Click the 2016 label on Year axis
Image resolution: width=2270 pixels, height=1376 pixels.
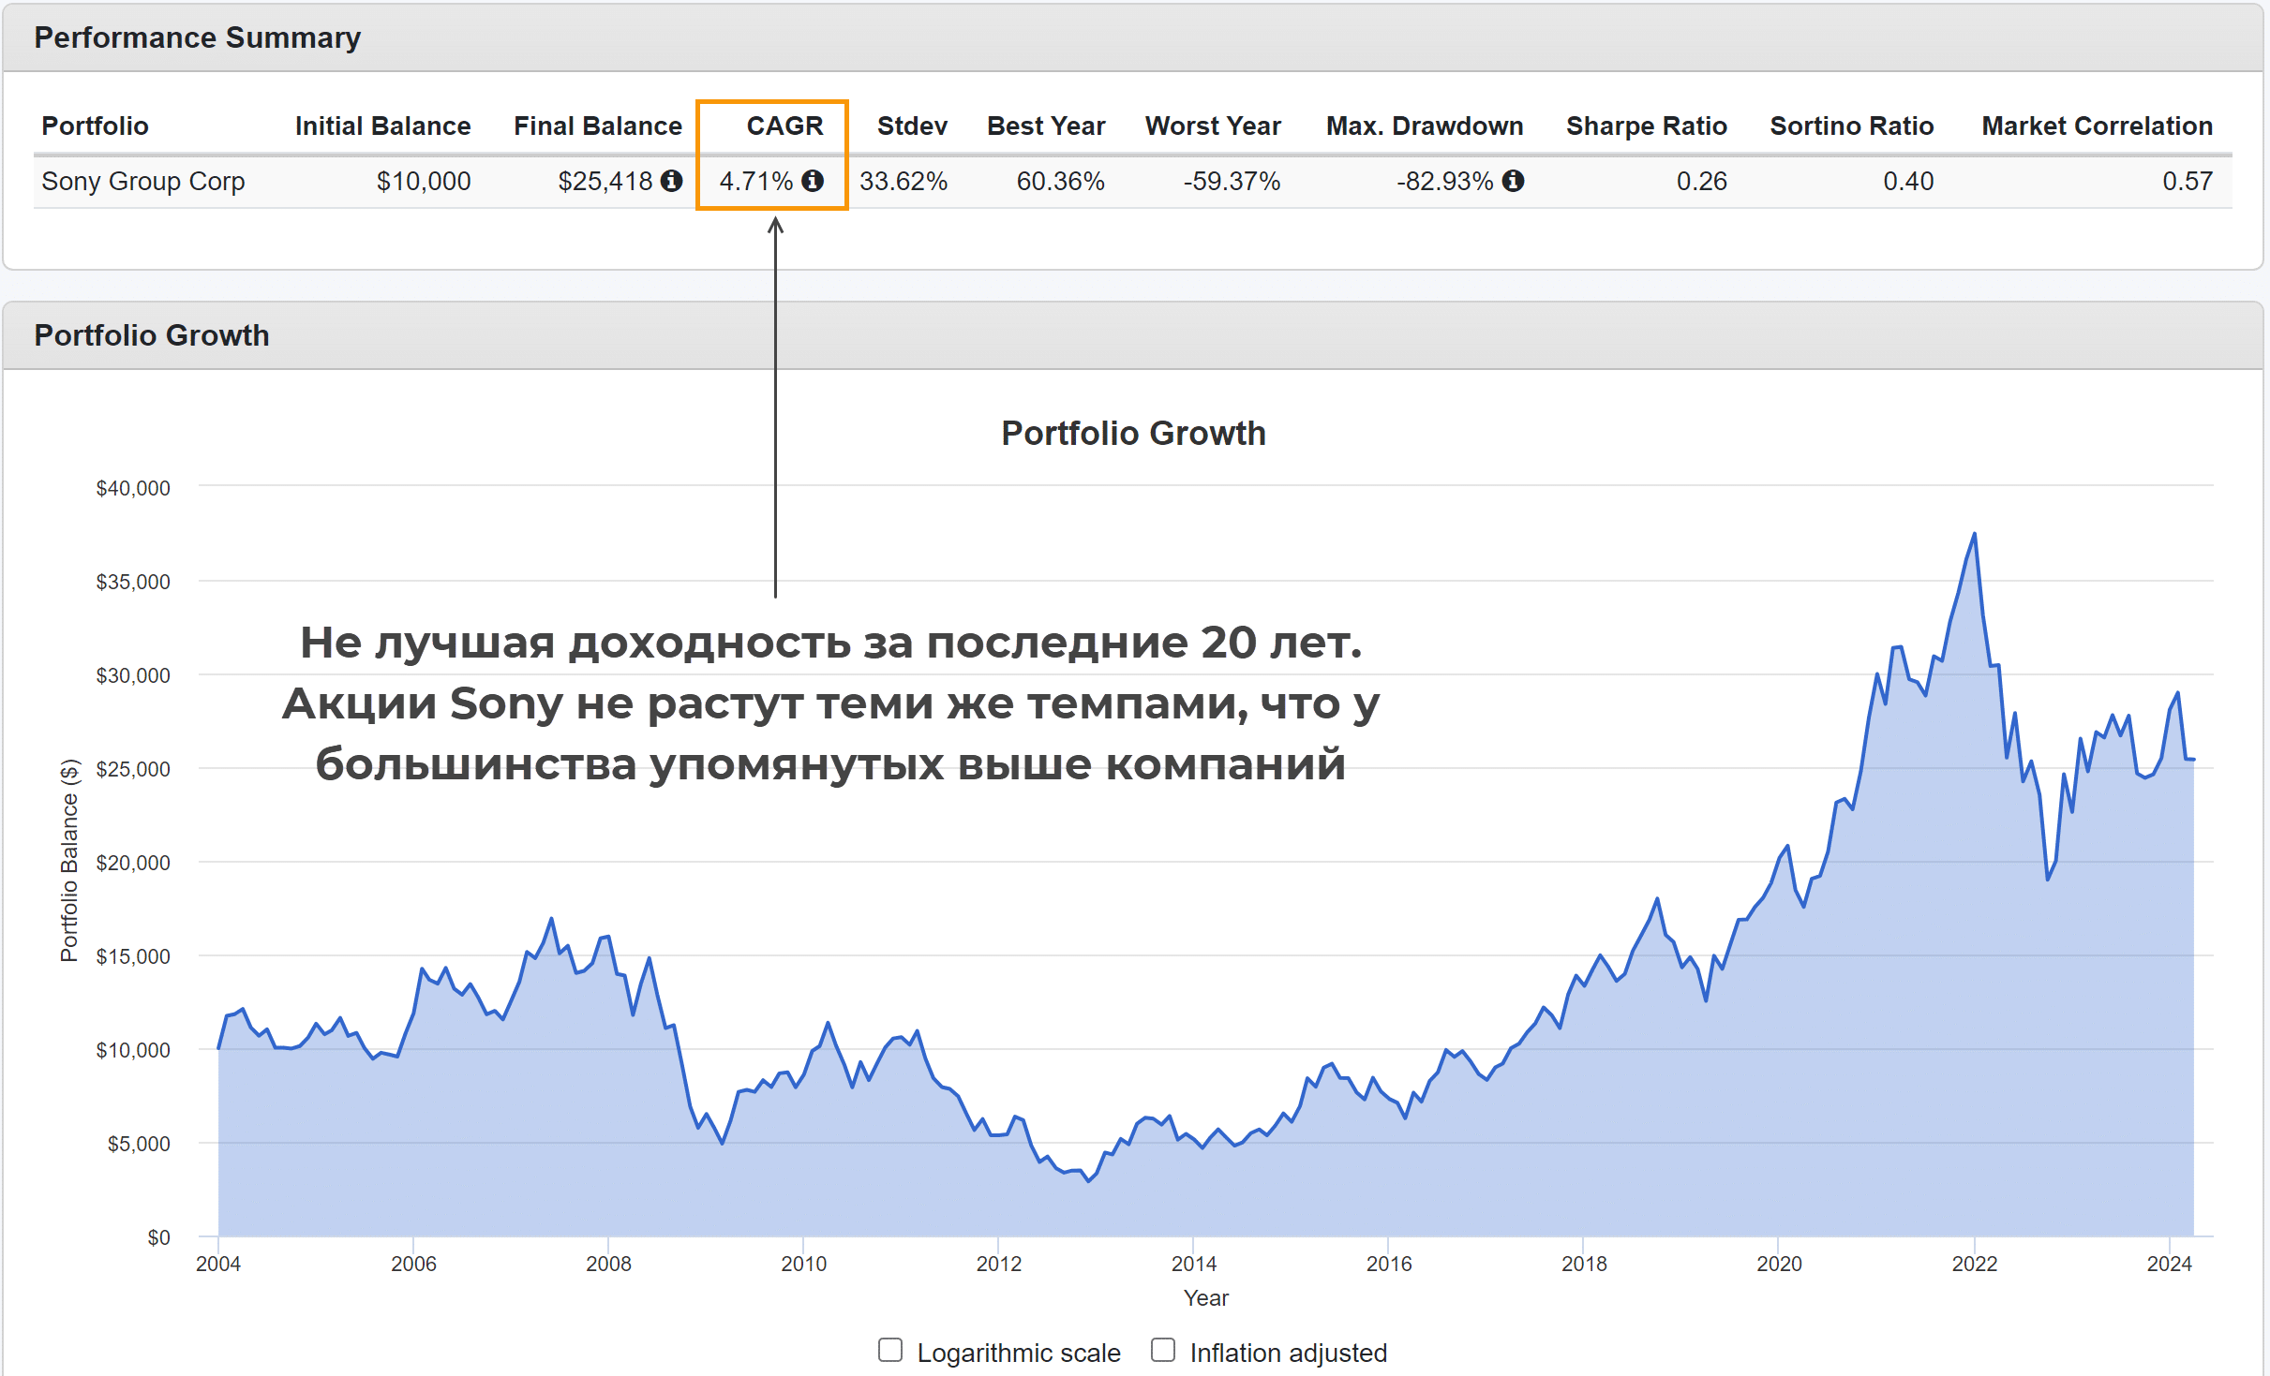1388,1264
